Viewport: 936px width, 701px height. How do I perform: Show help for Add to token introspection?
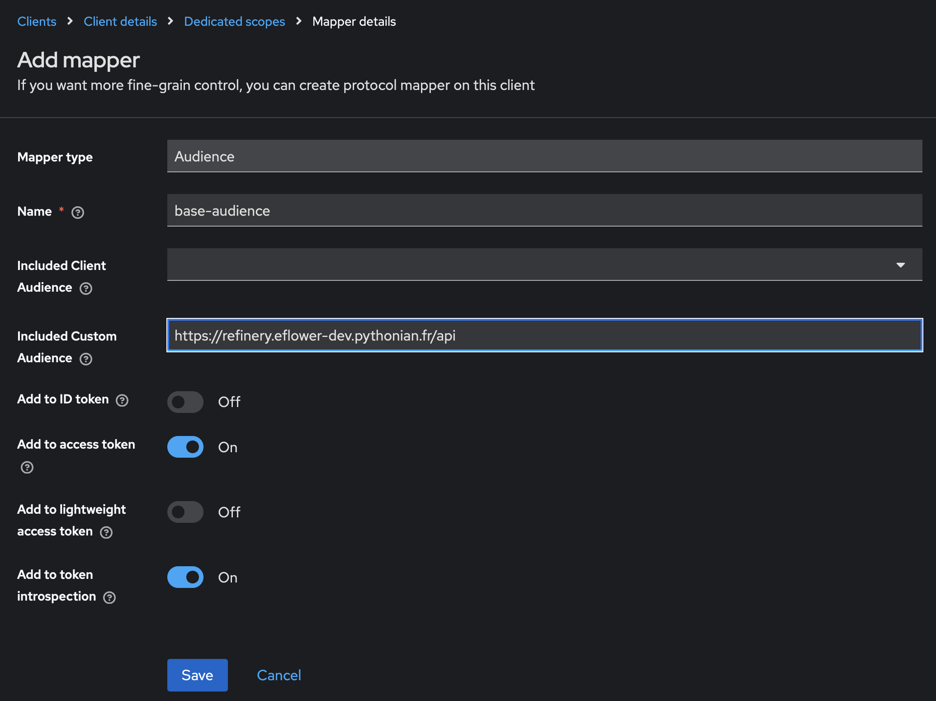[x=109, y=597]
